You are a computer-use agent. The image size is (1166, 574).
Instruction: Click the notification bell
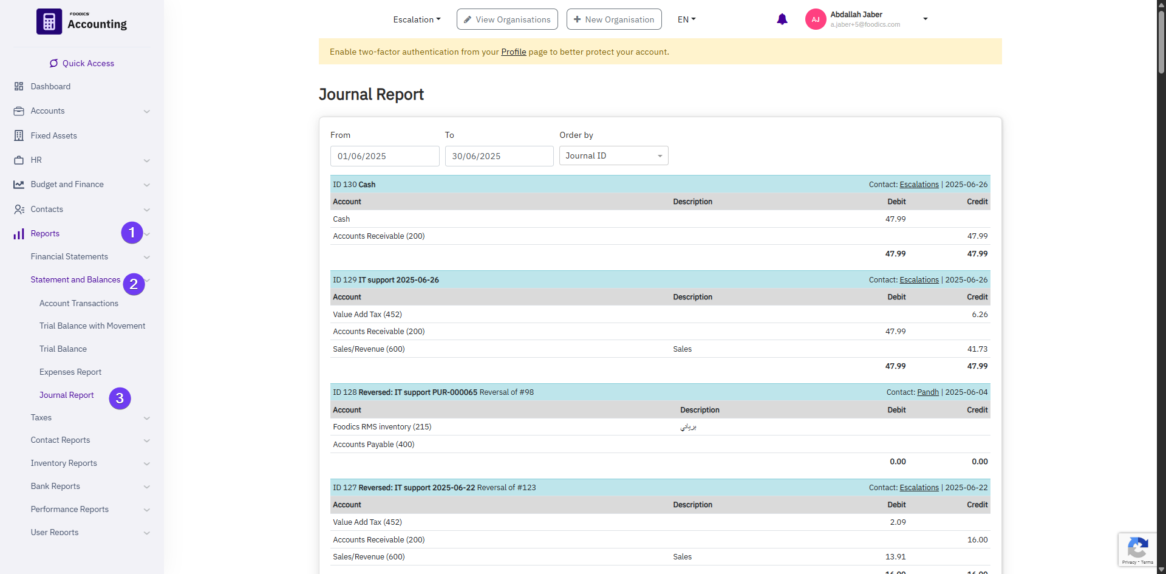(x=782, y=19)
